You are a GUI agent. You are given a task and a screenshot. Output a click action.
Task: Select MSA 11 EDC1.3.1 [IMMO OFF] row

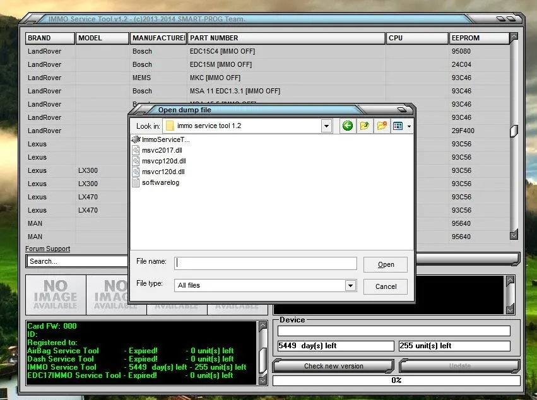pos(267,91)
